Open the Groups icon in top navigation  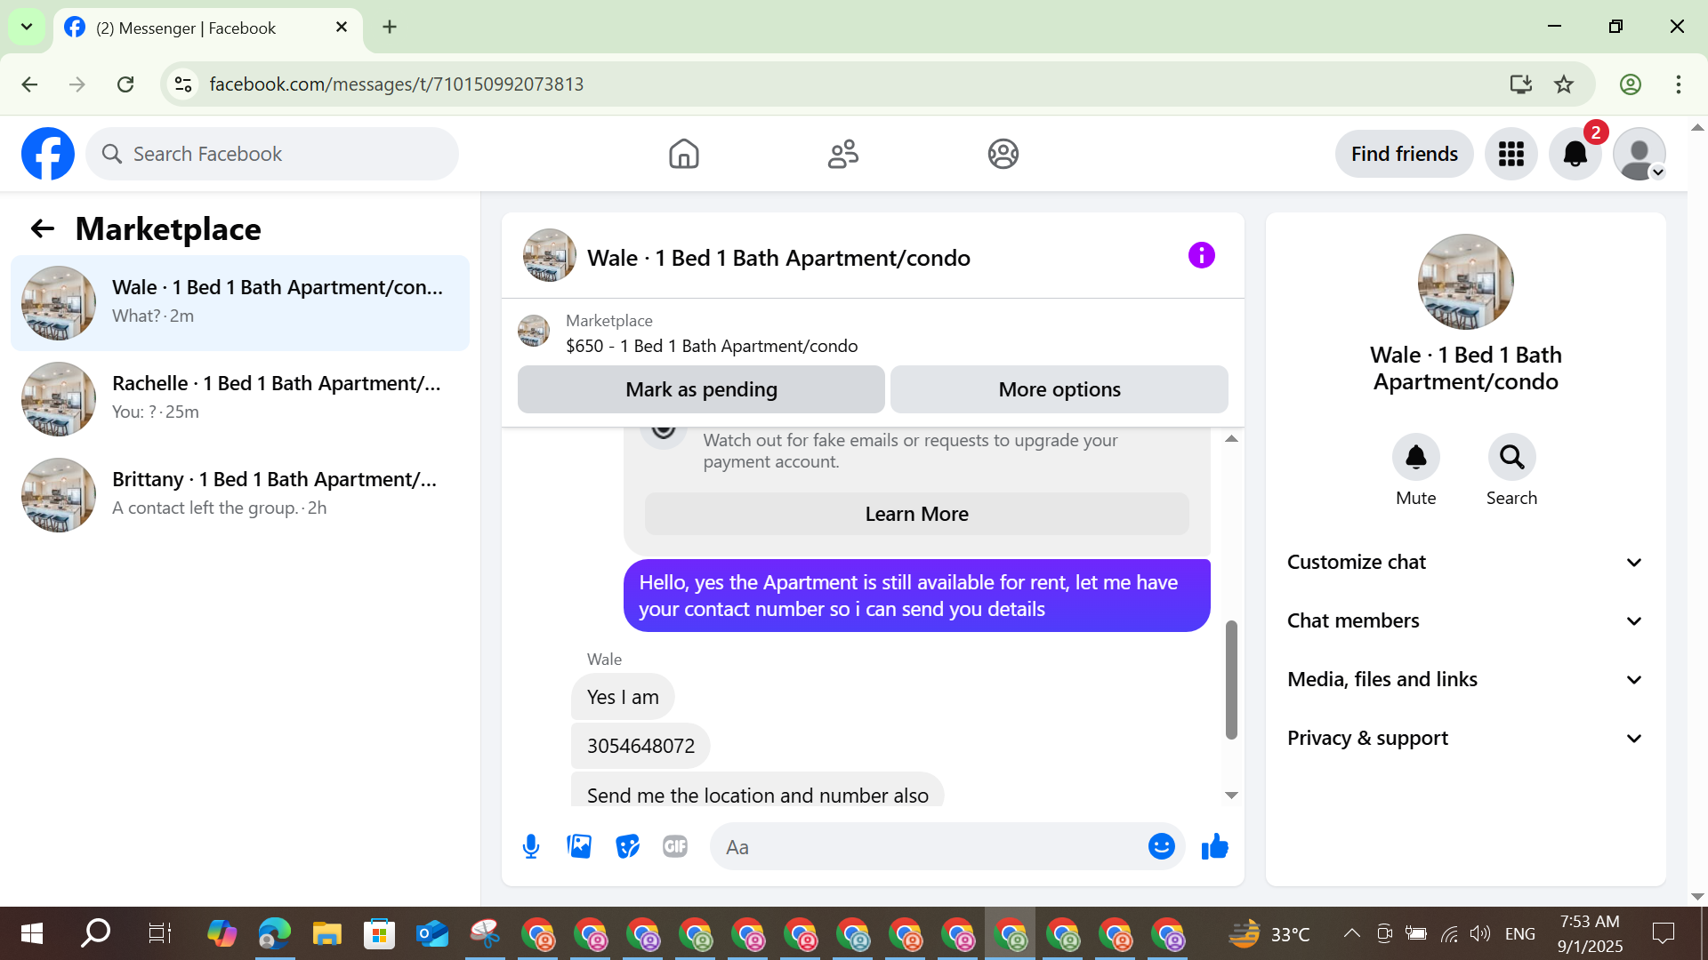(x=1003, y=154)
